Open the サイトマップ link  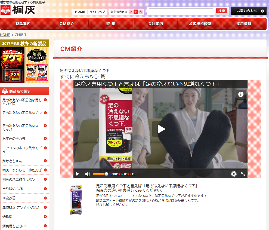point(97,12)
